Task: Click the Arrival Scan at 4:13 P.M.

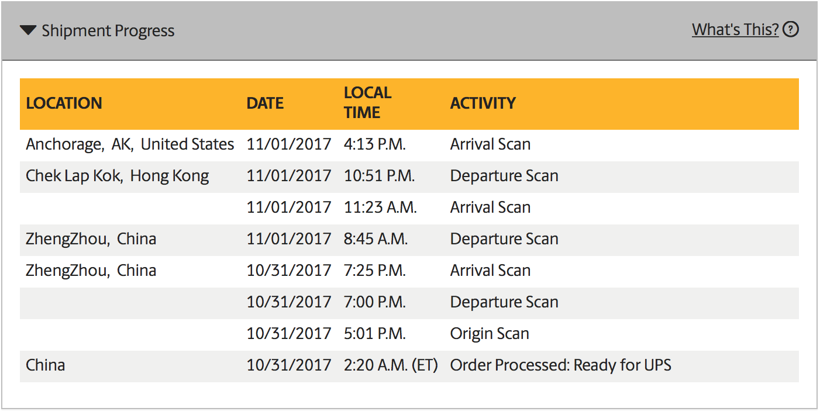Action: [490, 144]
